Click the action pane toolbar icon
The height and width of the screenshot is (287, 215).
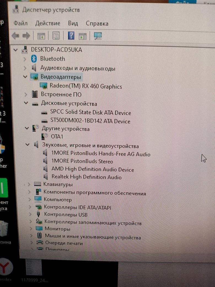pyautogui.click(x=83, y=36)
